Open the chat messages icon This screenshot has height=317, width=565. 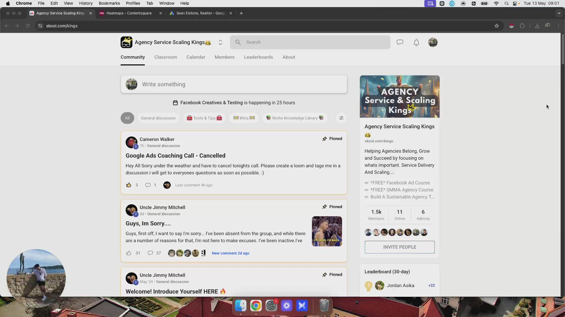point(399,42)
